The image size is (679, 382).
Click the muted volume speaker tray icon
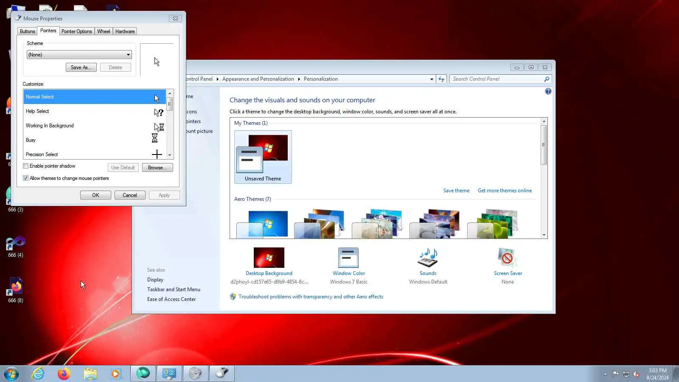pyautogui.click(x=636, y=374)
